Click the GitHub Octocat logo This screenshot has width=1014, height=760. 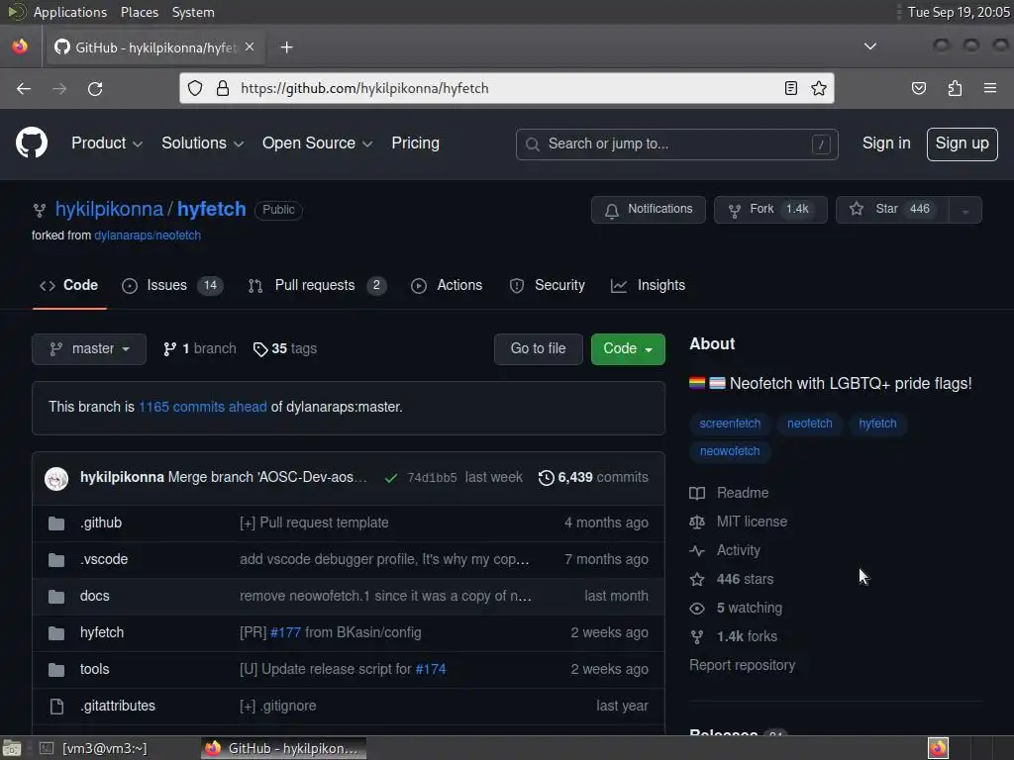32,142
